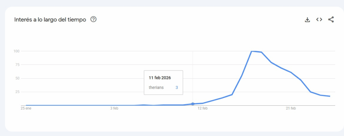Click the "25 ene" x-axis label

point(26,108)
